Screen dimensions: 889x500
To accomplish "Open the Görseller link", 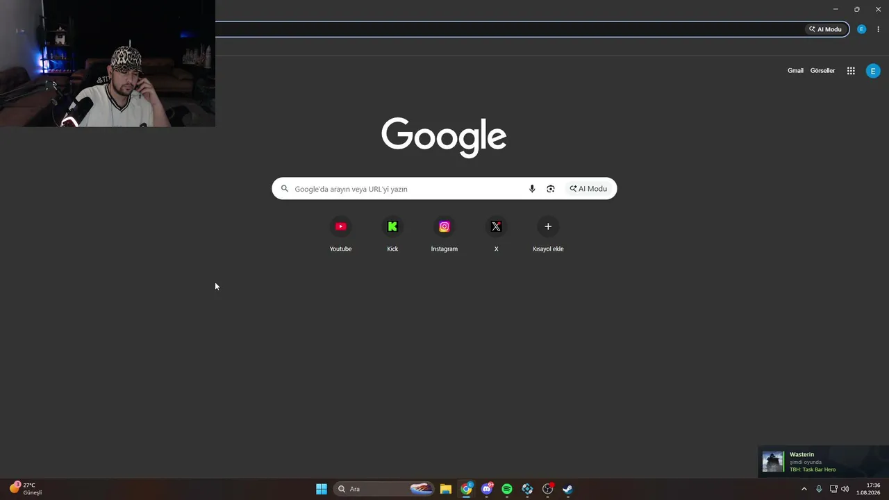I will coord(822,71).
